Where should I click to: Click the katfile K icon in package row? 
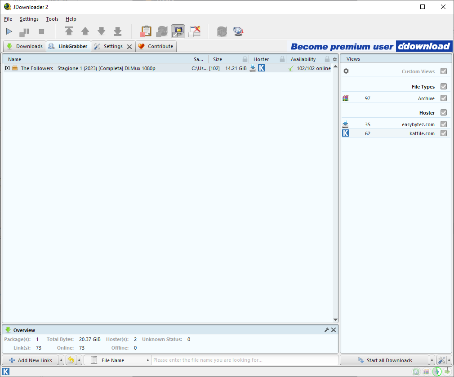pos(262,68)
